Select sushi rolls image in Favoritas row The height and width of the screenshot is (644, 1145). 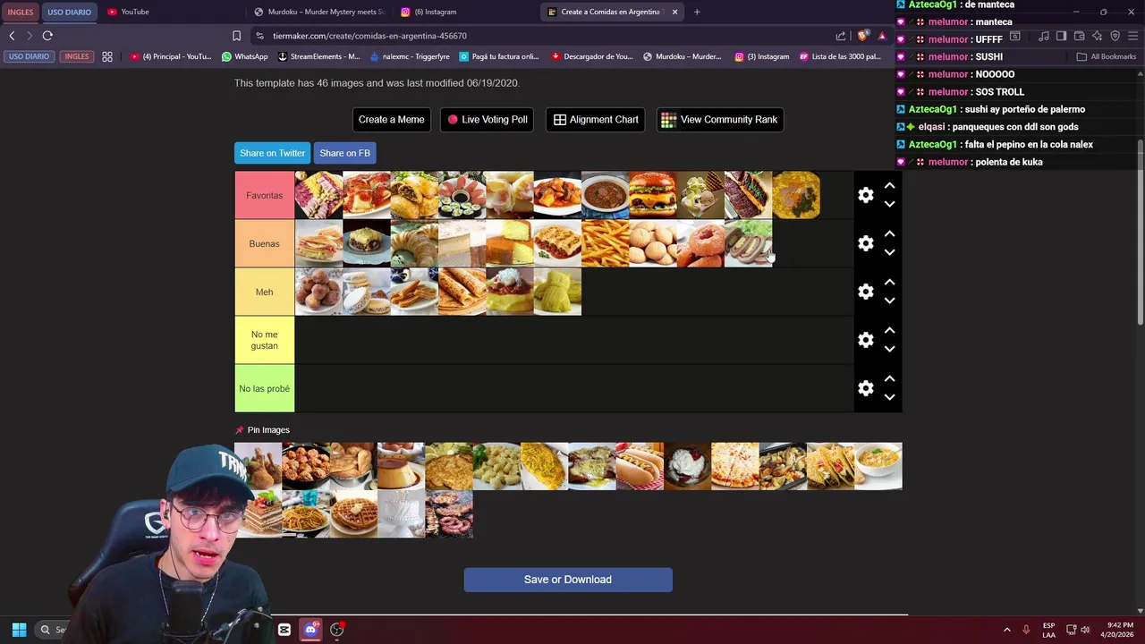462,195
